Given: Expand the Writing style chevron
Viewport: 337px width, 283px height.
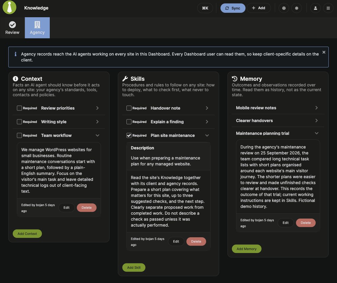Looking at the screenshot, I should tap(97, 122).
